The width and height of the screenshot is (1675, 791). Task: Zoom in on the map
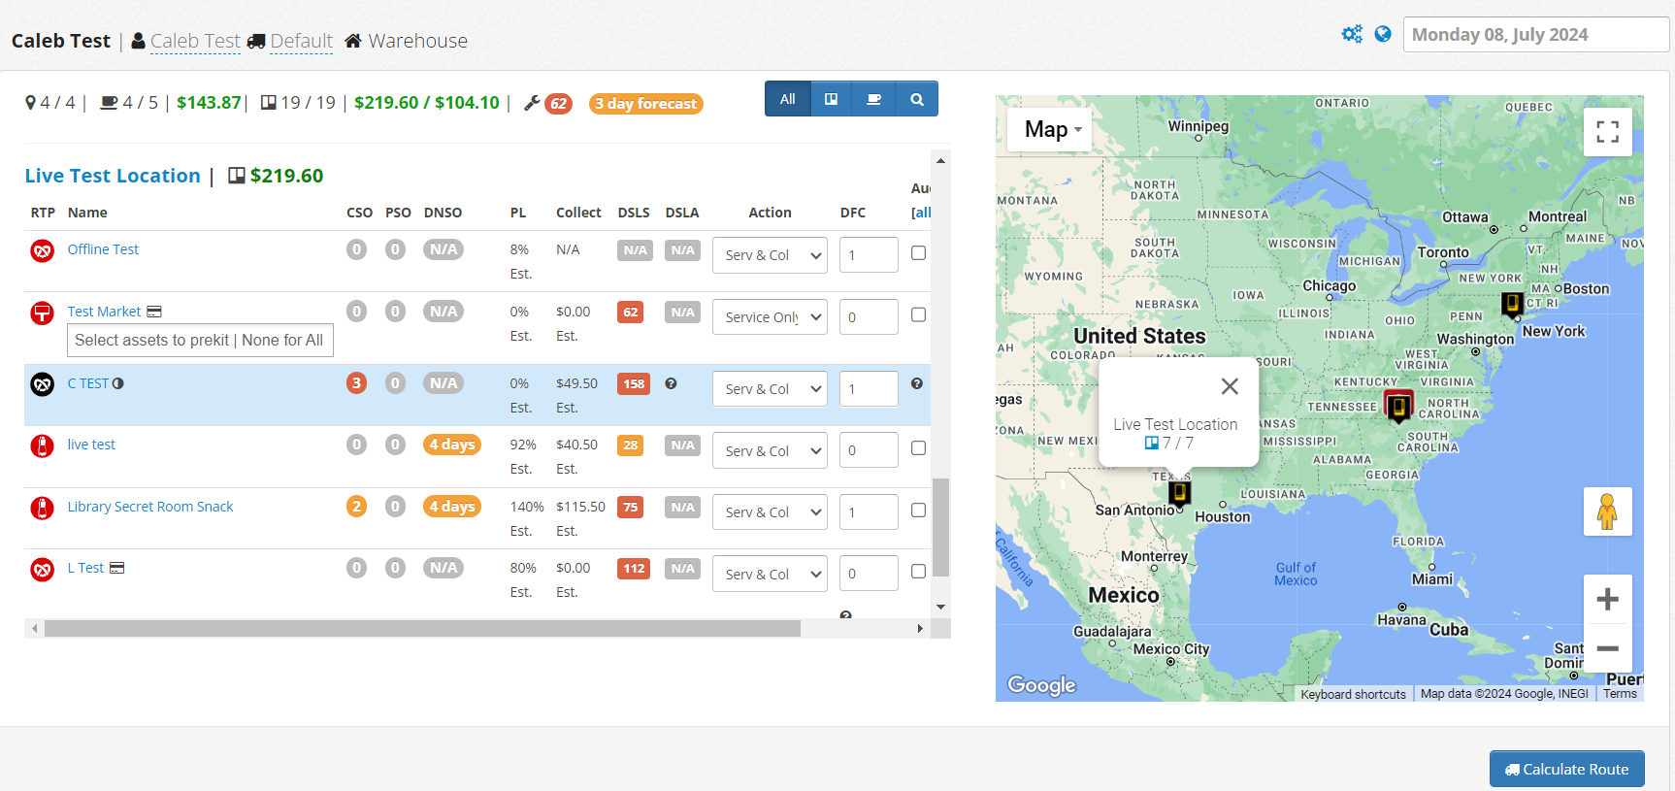(x=1607, y=599)
